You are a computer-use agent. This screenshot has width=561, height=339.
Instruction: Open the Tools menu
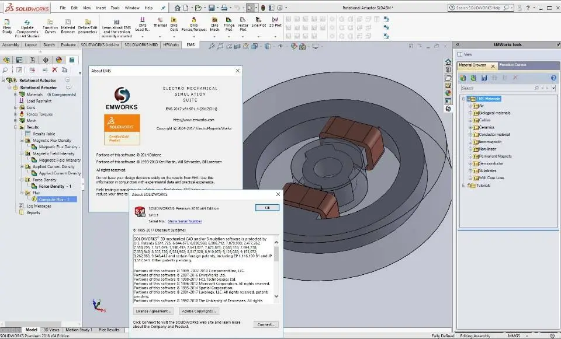(x=115, y=8)
